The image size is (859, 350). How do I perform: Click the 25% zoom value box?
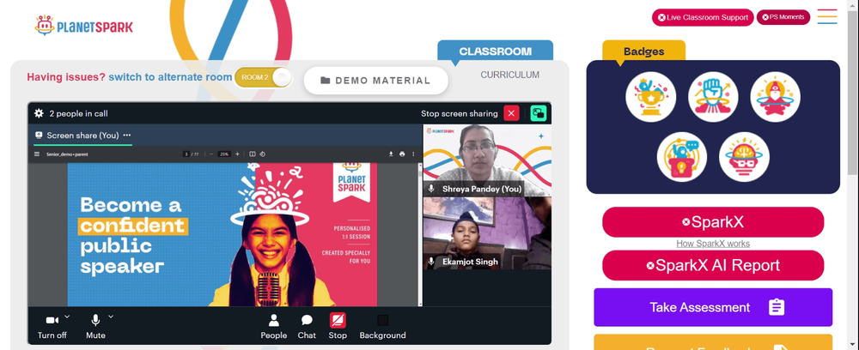point(224,154)
